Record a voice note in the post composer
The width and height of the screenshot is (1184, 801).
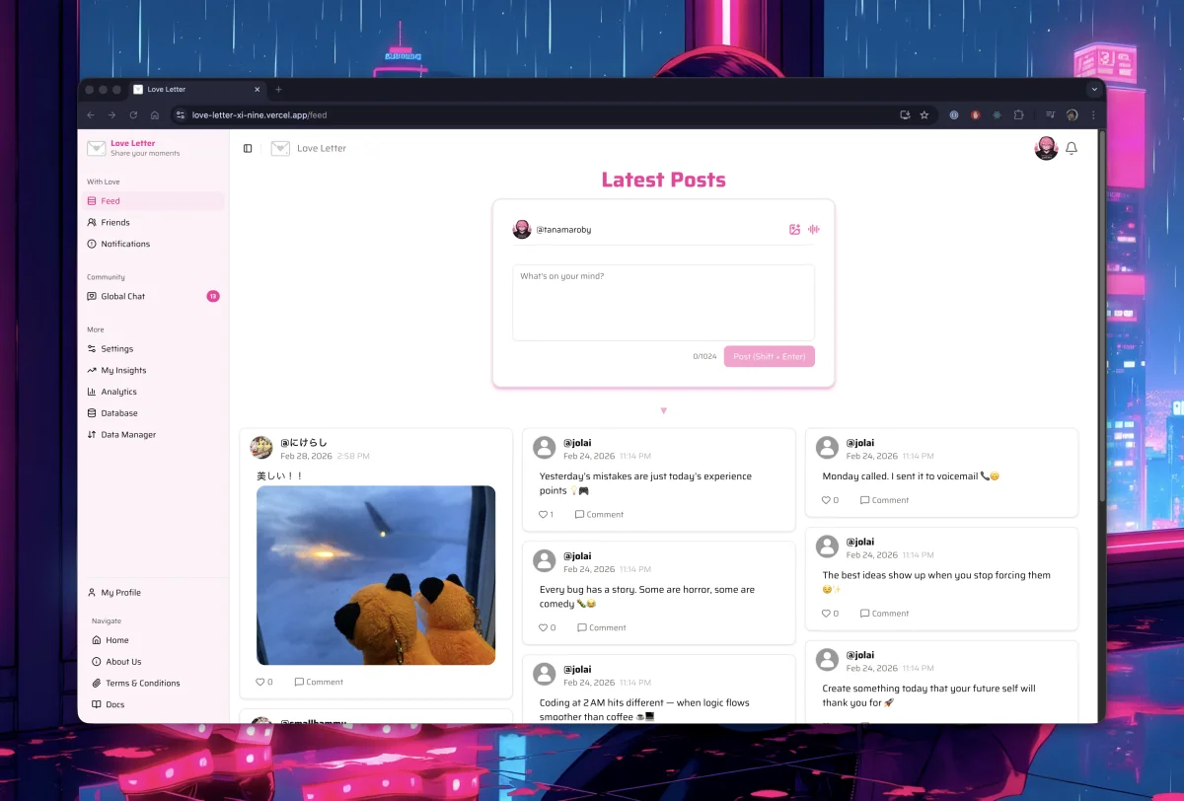pos(813,229)
